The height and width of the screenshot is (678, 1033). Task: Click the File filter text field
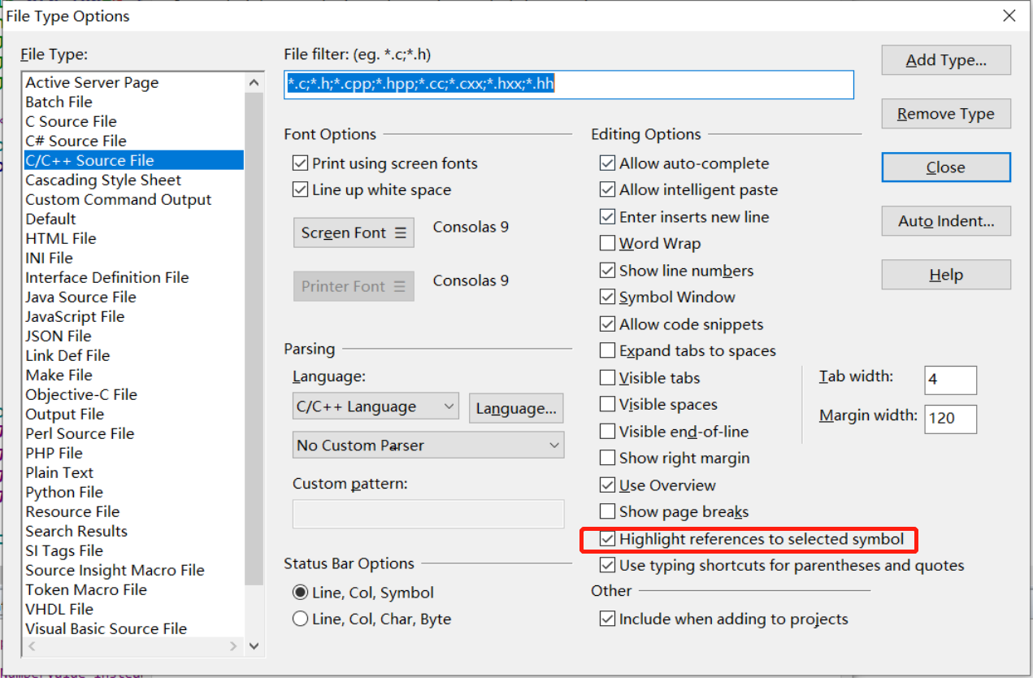click(x=569, y=85)
